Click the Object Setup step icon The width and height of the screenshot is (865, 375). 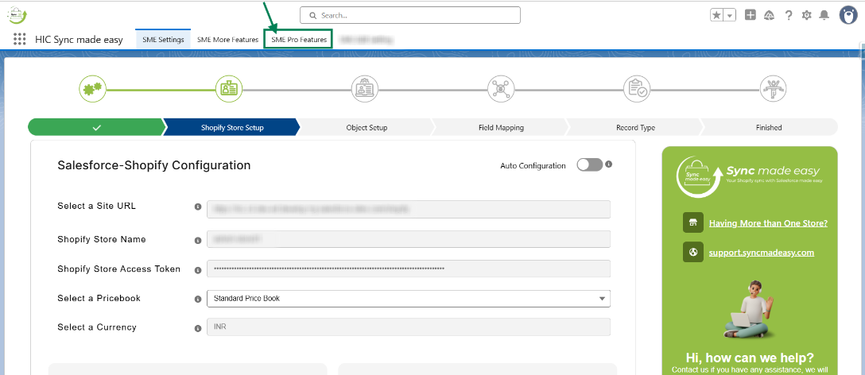365,87
